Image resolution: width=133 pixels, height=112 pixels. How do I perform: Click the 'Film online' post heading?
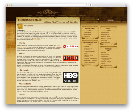pyautogui.click(x=28, y=26)
